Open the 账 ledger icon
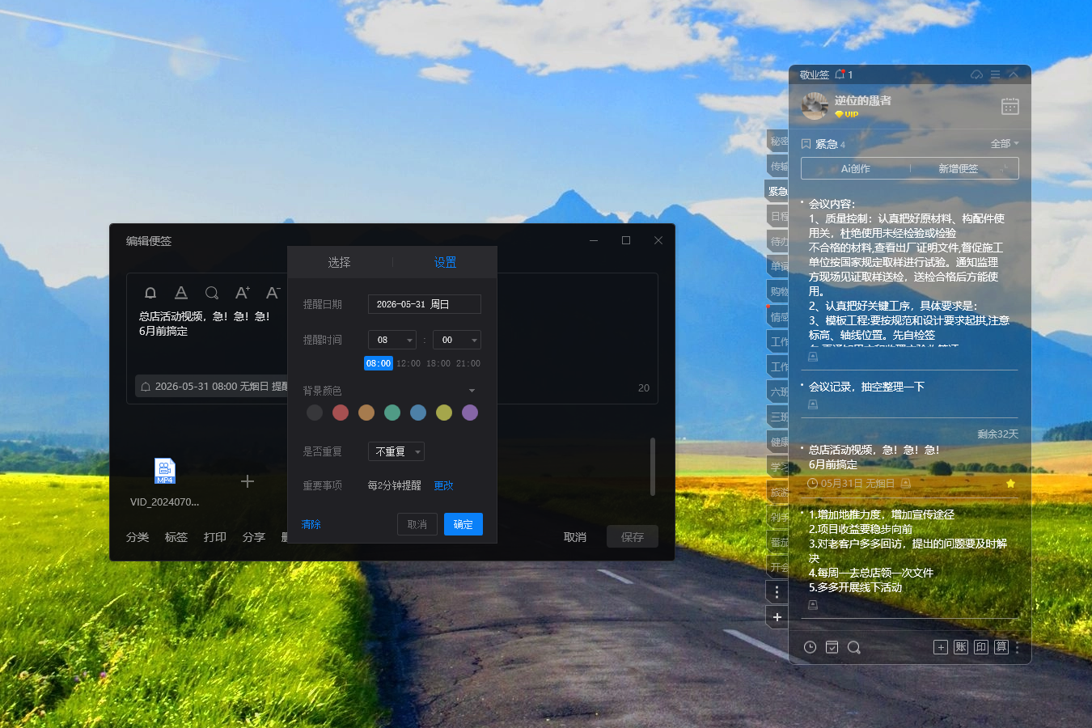This screenshot has height=728, width=1092. pos(961,647)
